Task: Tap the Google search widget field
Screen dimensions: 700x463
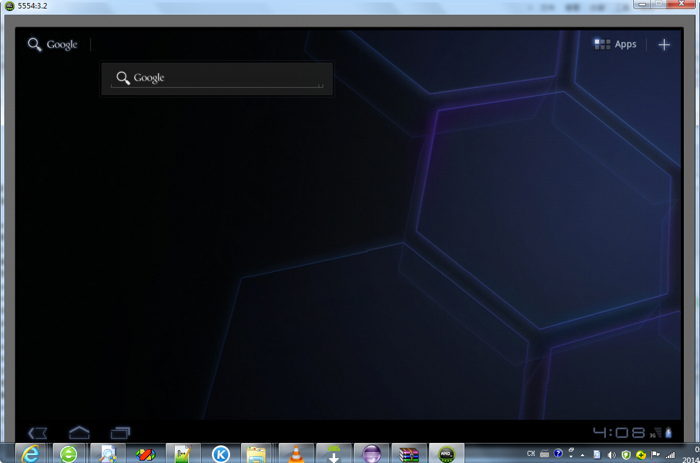Action: click(217, 78)
